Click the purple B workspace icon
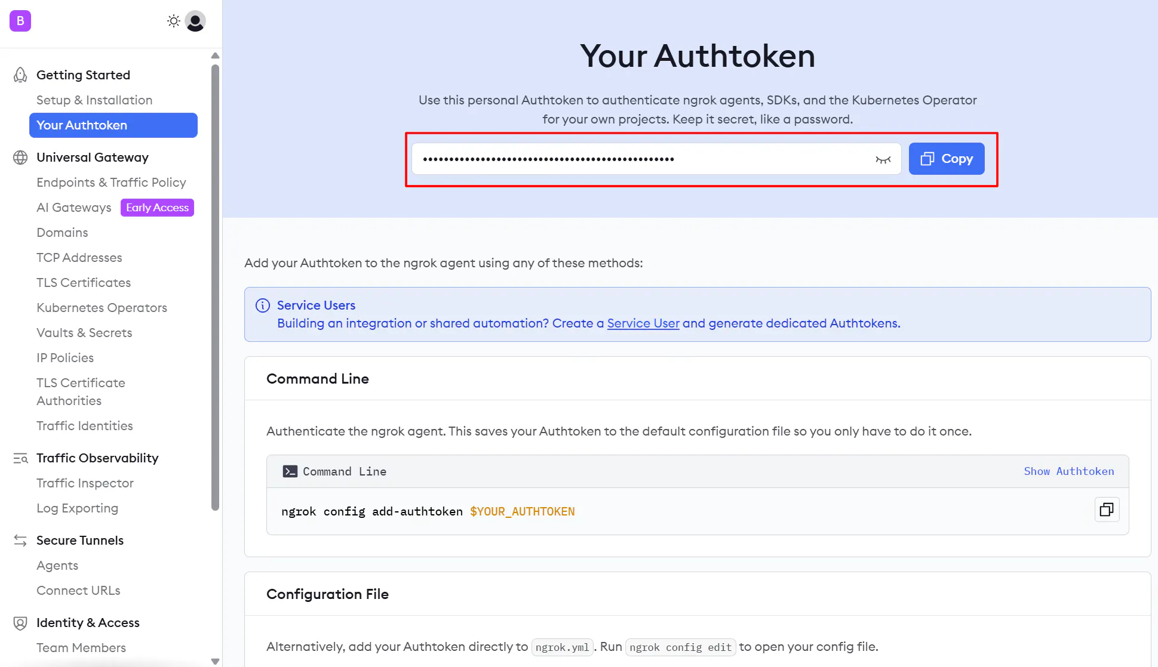The width and height of the screenshot is (1158, 667). 20,21
